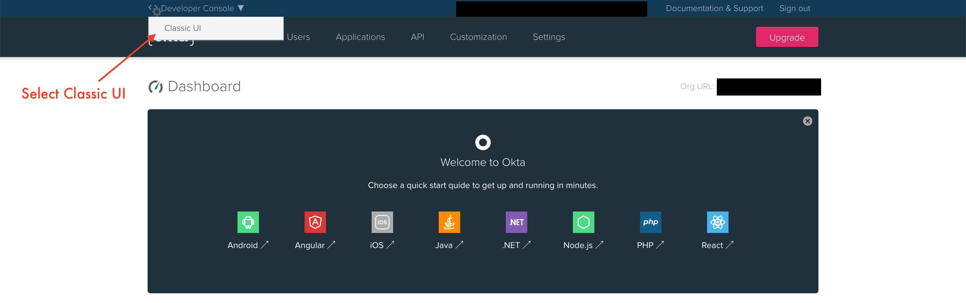Click the Welcome to Okta heading
The height and width of the screenshot is (303, 966).
pos(483,162)
